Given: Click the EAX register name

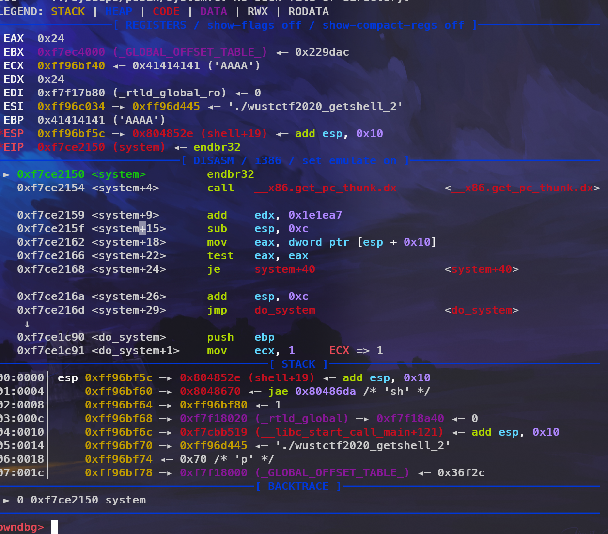Looking at the screenshot, I should click(14, 39).
